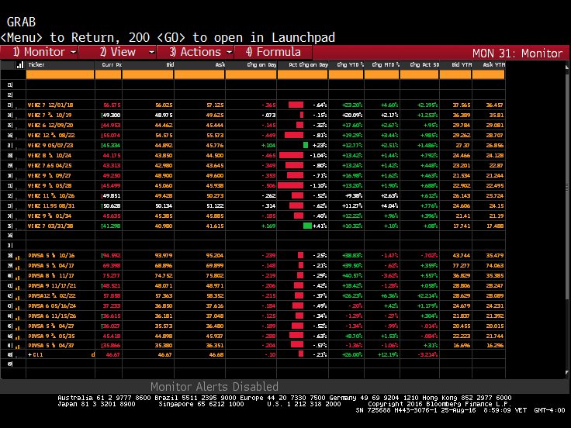Screen dimensions: 571x428
Task: Click the Bid value 93.979
Action: 164,256
